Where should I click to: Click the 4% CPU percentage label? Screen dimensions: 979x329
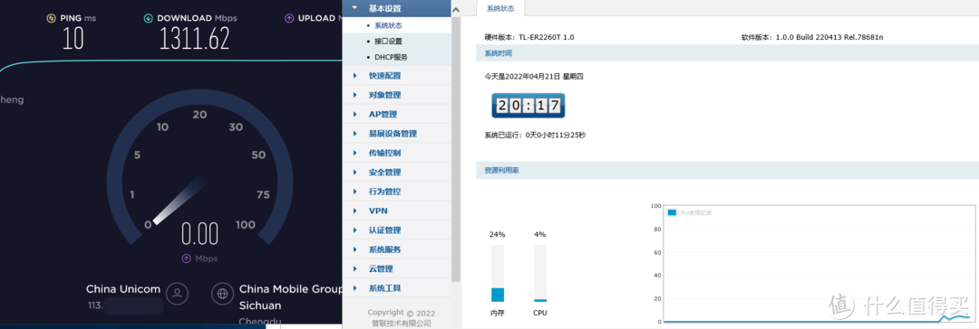point(540,234)
